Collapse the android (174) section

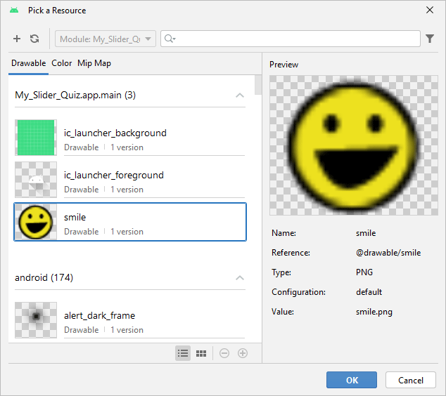pyautogui.click(x=240, y=278)
